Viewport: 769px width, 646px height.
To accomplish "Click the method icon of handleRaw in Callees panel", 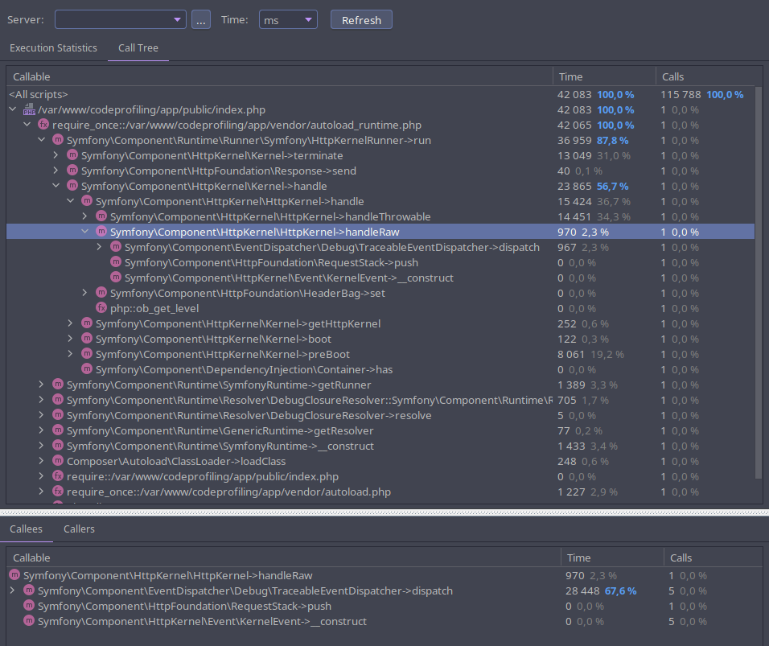I will click(14, 575).
